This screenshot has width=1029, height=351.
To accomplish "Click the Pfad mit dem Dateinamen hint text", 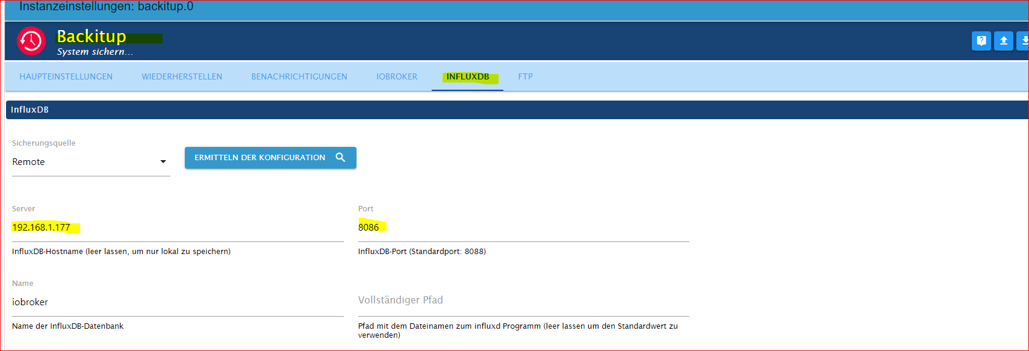I will (518, 331).
